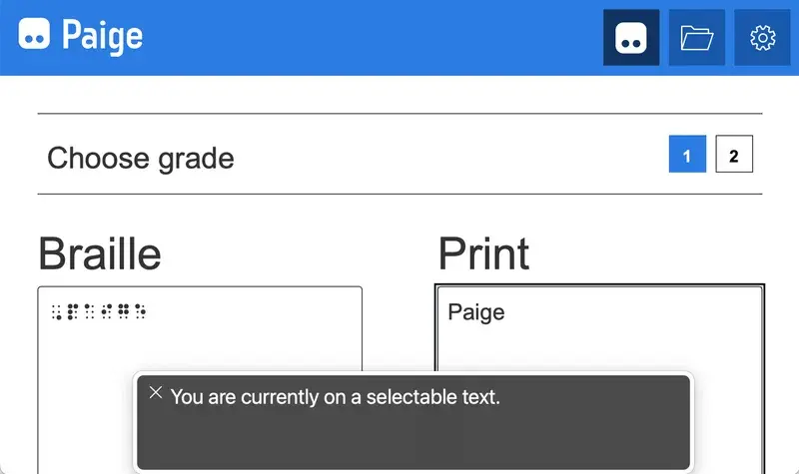Click blank area of dark notification toast
The image size is (799, 474).
[x=419, y=439]
